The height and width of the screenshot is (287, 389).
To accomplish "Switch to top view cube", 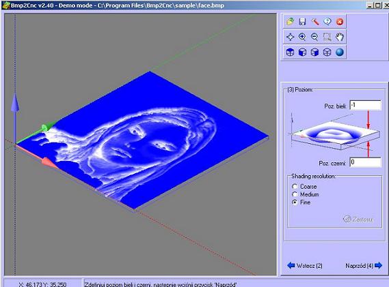I will (x=290, y=52).
